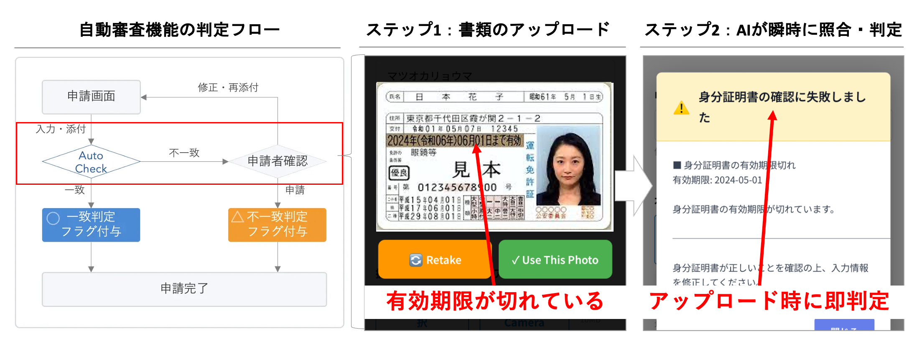Viewport: 922px width, 352px height.
Task: Click the 申請完了 box
Action: (x=184, y=289)
